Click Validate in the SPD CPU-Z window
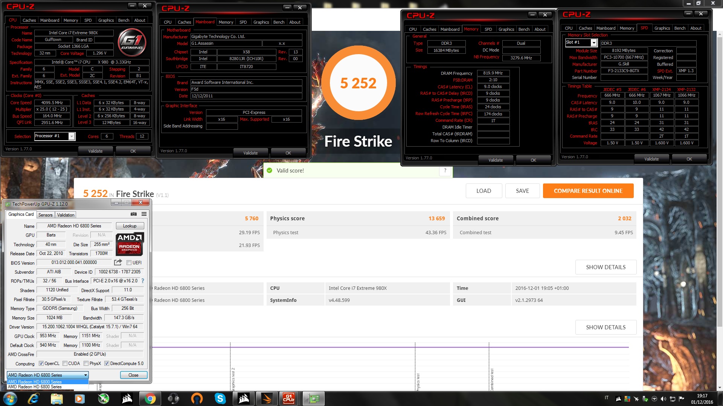Screen dimensions: 723x406 tap(651, 159)
